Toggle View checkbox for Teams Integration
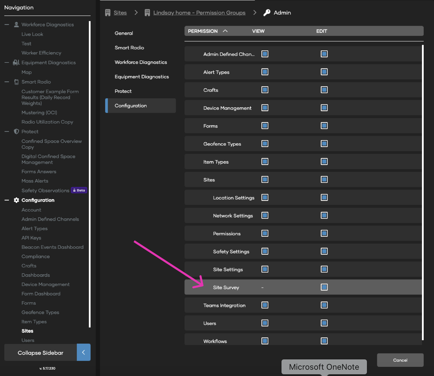Image resolution: width=434 pixels, height=376 pixels. coord(265,305)
